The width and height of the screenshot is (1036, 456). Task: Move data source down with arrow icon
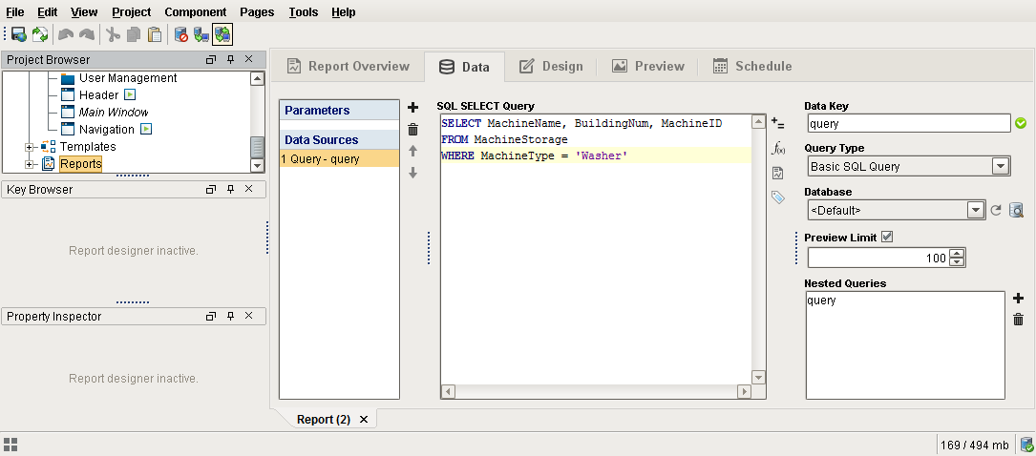click(x=412, y=173)
